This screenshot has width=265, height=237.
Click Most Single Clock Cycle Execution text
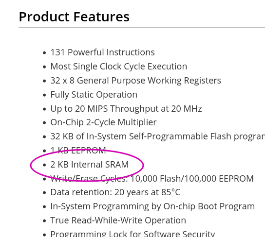[119, 67]
